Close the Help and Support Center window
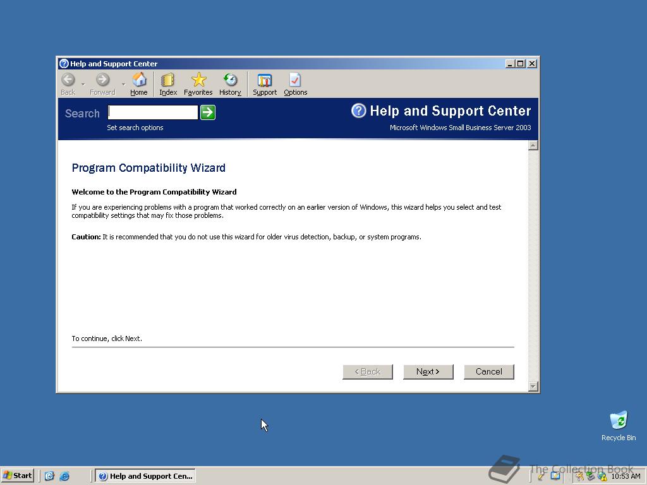The image size is (647, 485). 532,64
